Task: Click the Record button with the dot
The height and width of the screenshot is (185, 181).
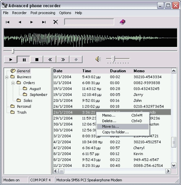Action: coord(76,60)
